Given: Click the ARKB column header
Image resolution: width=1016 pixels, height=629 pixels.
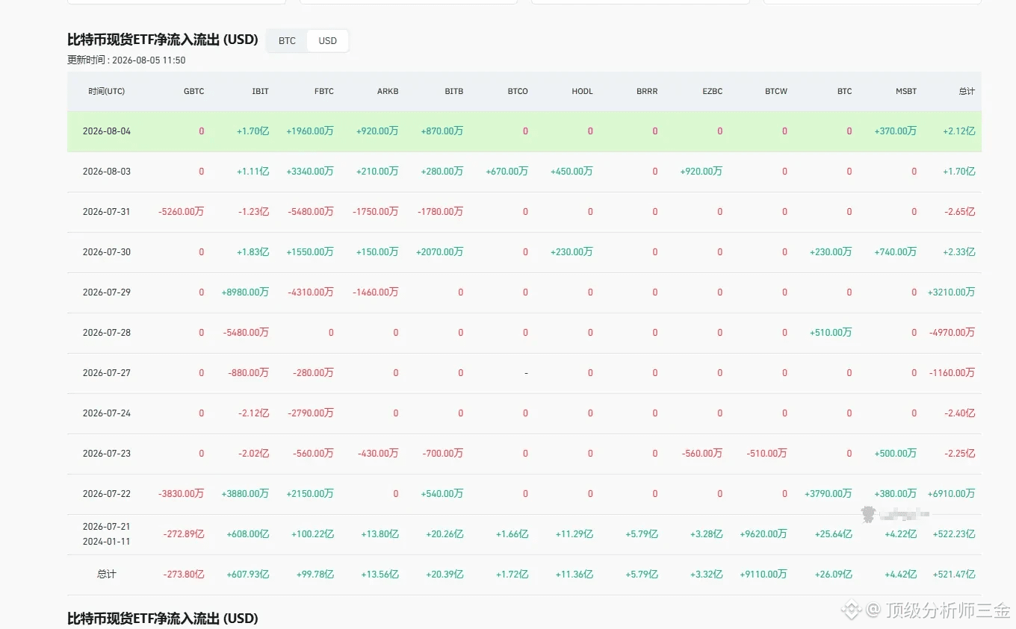Looking at the screenshot, I should (x=388, y=91).
